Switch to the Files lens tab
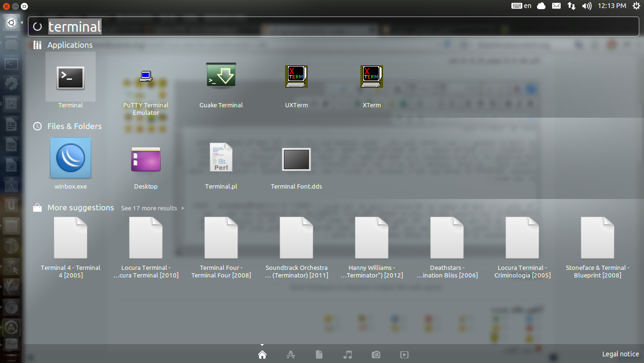This screenshot has height=363, width=644. pos(319,354)
